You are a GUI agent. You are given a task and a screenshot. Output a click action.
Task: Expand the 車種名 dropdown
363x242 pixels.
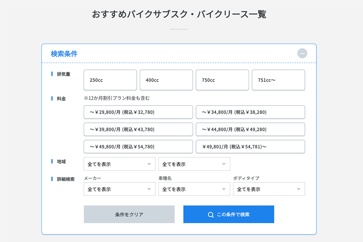pos(194,189)
